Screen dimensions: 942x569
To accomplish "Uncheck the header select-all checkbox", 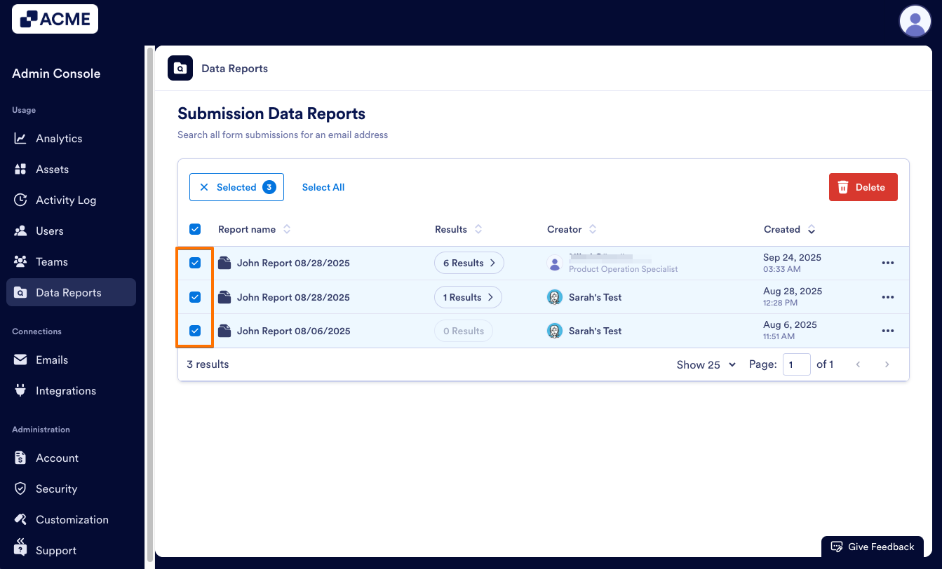I will (195, 229).
